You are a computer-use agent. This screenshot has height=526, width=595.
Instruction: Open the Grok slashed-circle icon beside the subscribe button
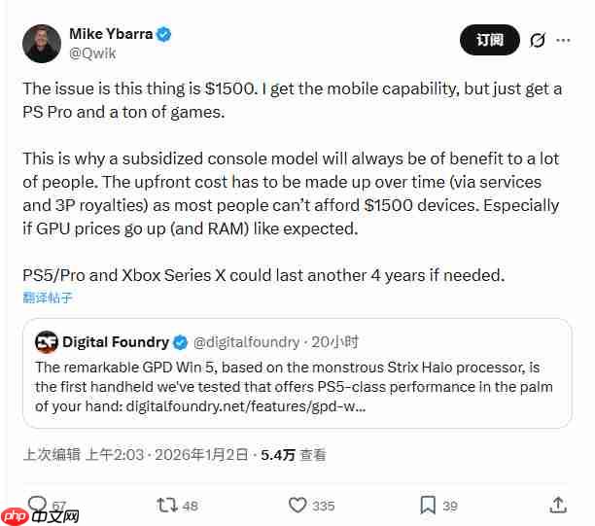[x=537, y=40]
